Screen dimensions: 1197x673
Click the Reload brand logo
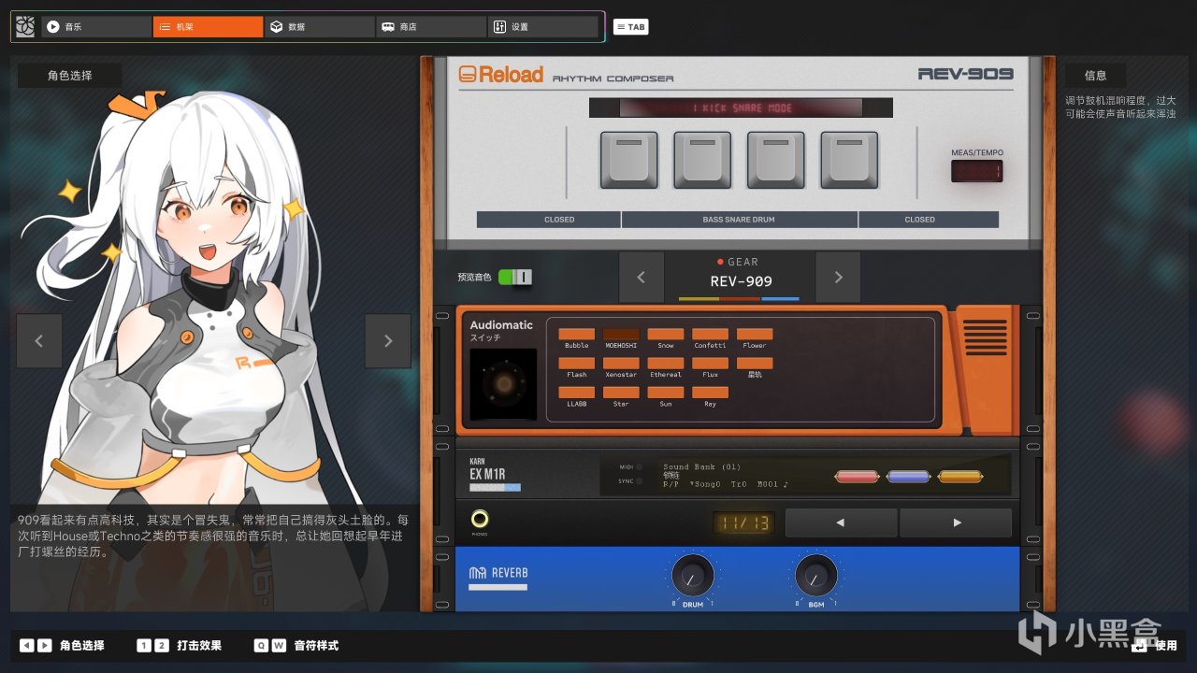(500, 75)
